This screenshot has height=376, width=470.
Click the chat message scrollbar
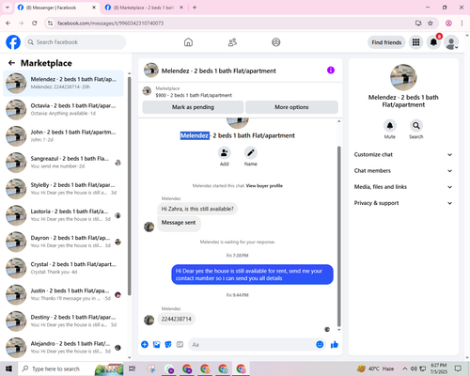(x=338, y=237)
